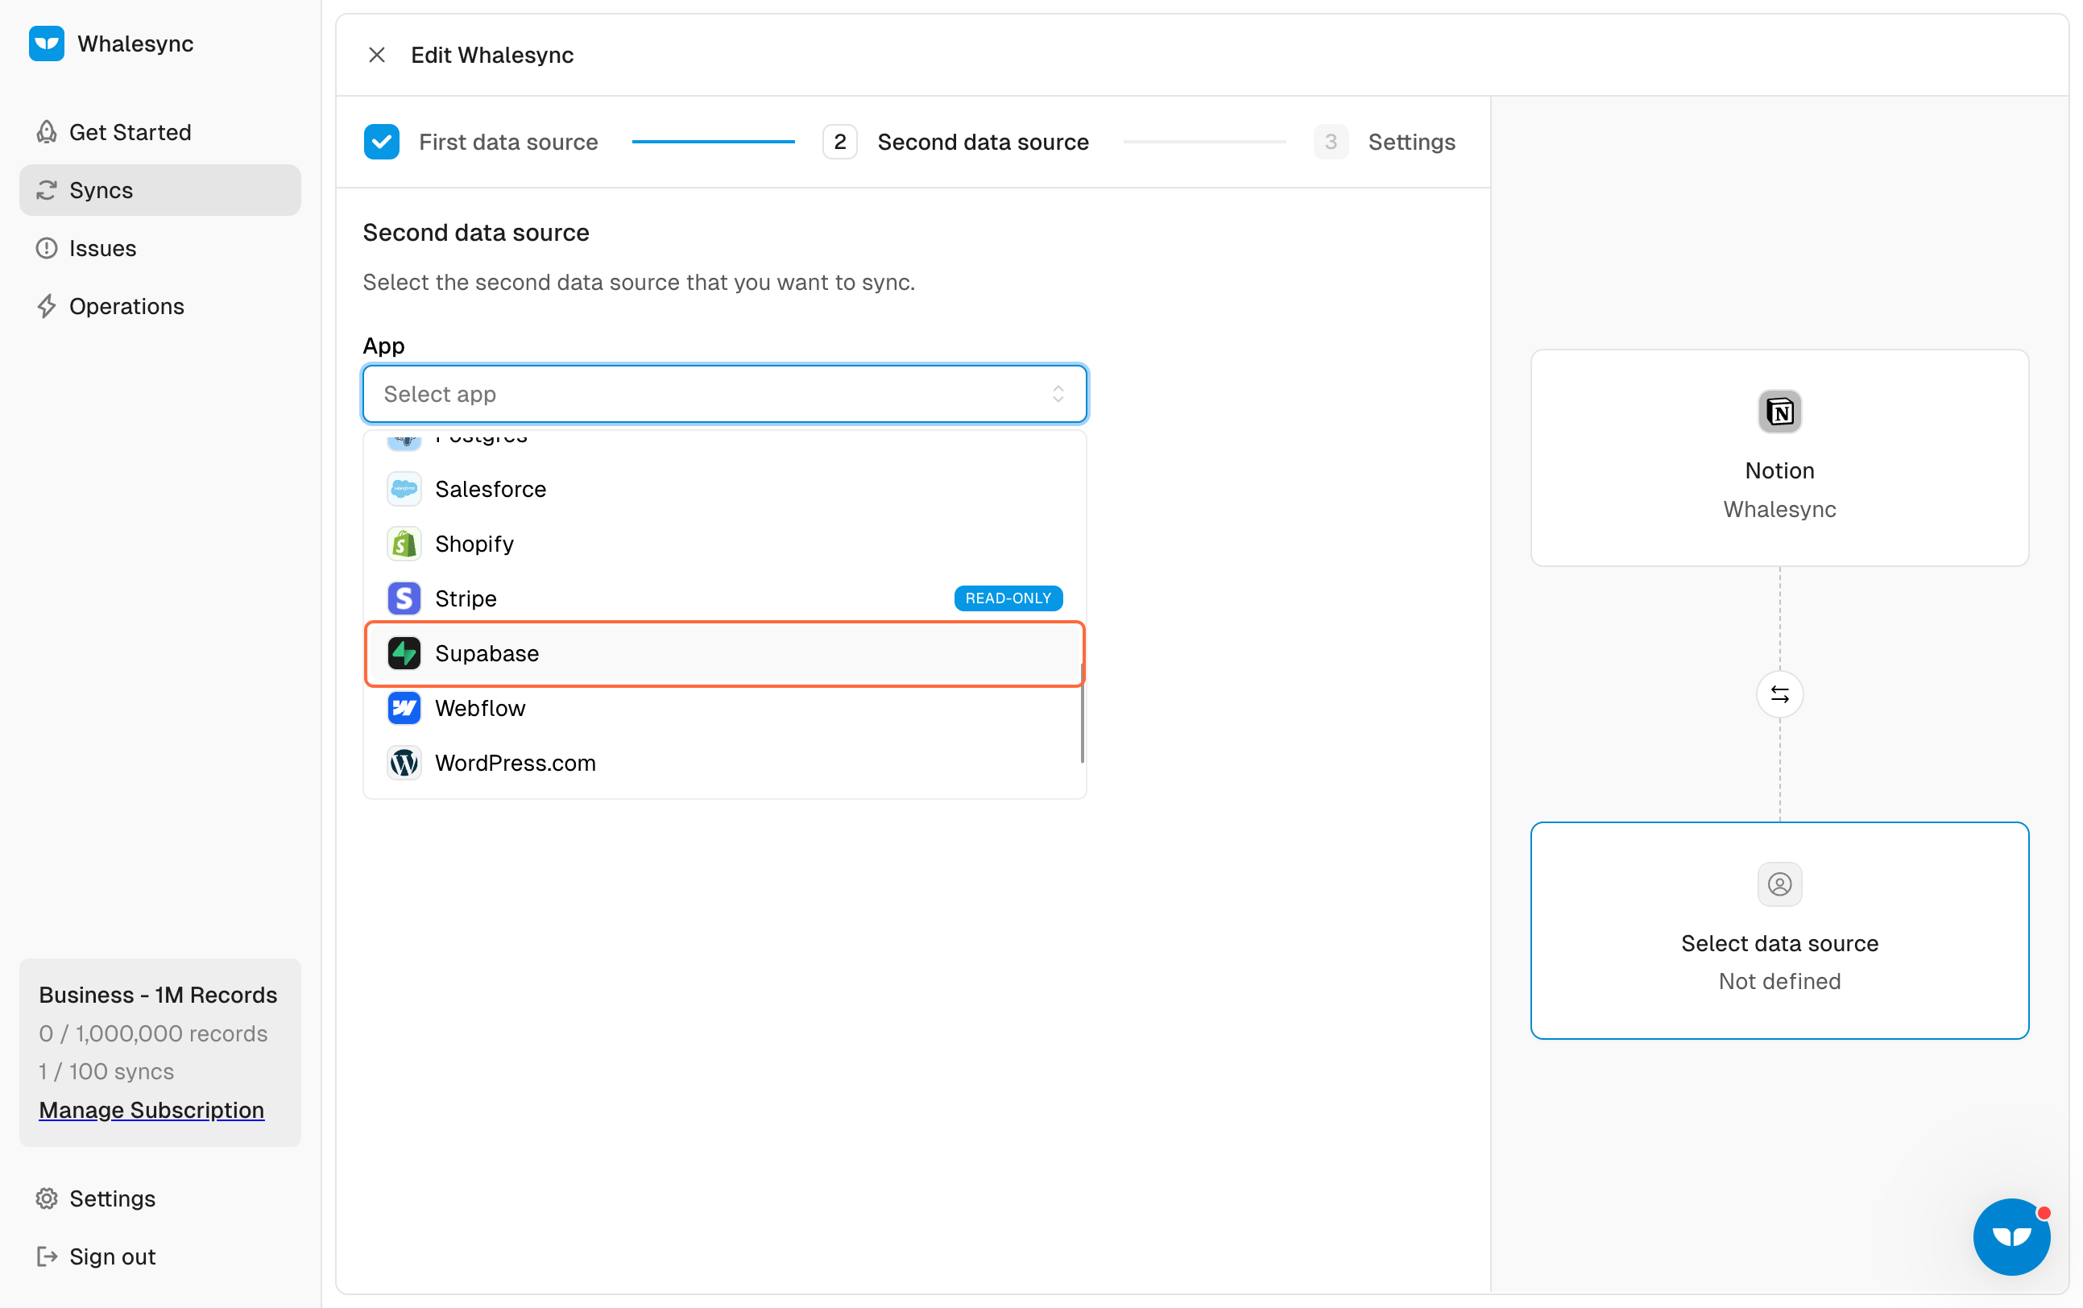
Task: Click the Issues alert icon
Action: [47, 248]
